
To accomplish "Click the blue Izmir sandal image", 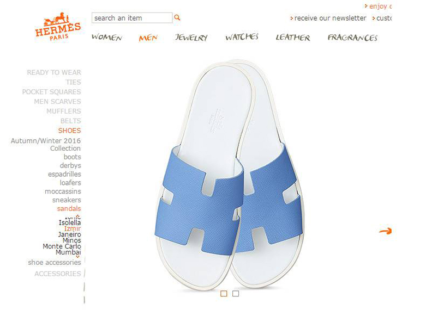I will [229, 175].
